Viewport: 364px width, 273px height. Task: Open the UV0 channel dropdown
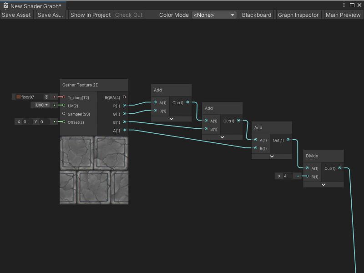coord(41,105)
